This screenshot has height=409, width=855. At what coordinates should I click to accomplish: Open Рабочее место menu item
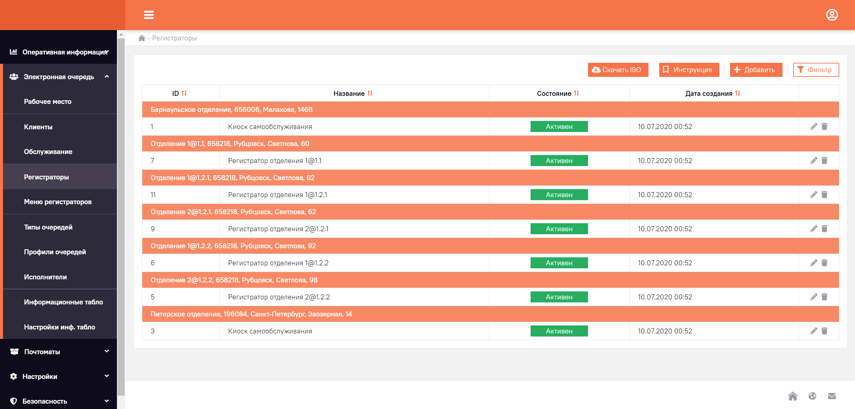(60, 102)
